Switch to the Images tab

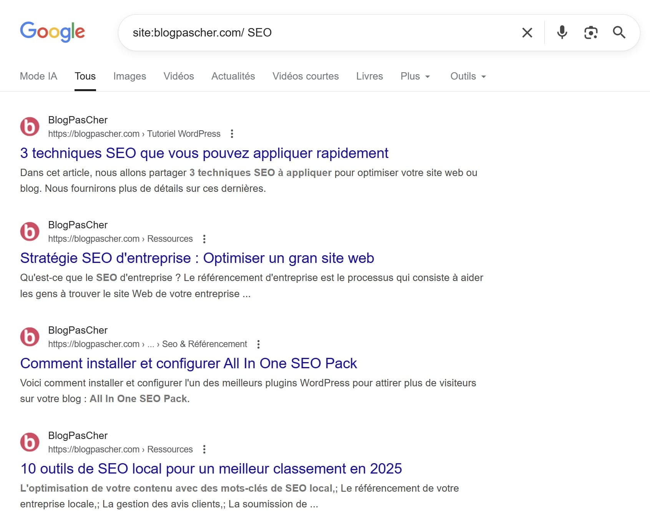[x=129, y=76]
